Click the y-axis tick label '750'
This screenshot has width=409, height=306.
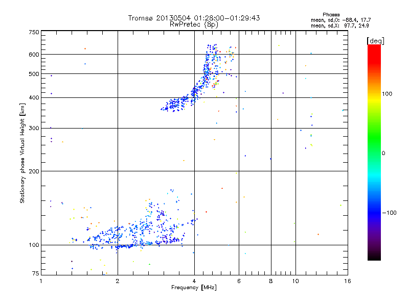tap(34, 32)
